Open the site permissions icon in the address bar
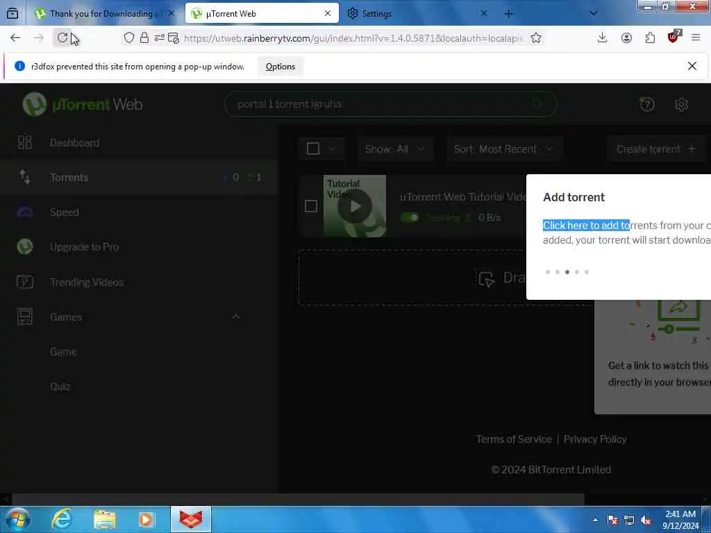Viewport: 711px width, 533px height. pyautogui.click(x=159, y=38)
